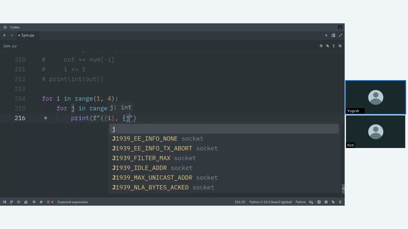Toggle the agent panel sparkle icon
The width and height of the screenshot is (408, 229).
(x=333, y=202)
